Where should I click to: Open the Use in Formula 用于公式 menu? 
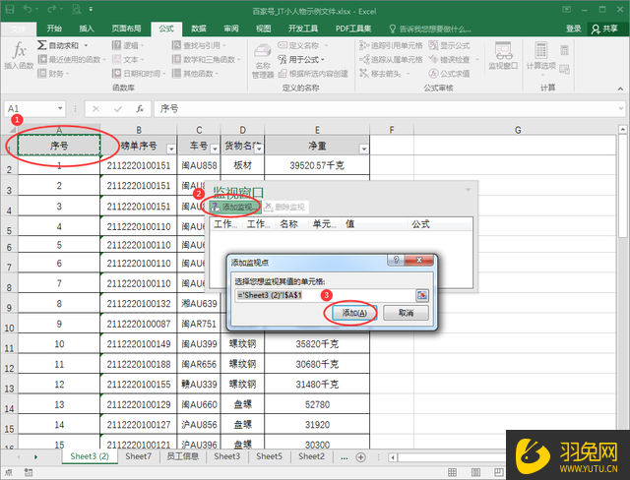[301, 59]
